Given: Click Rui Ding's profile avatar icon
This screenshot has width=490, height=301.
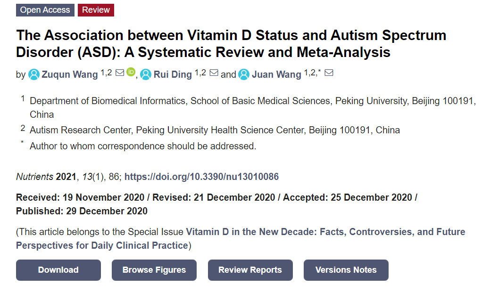Looking at the screenshot, I should tap(146, 74).
